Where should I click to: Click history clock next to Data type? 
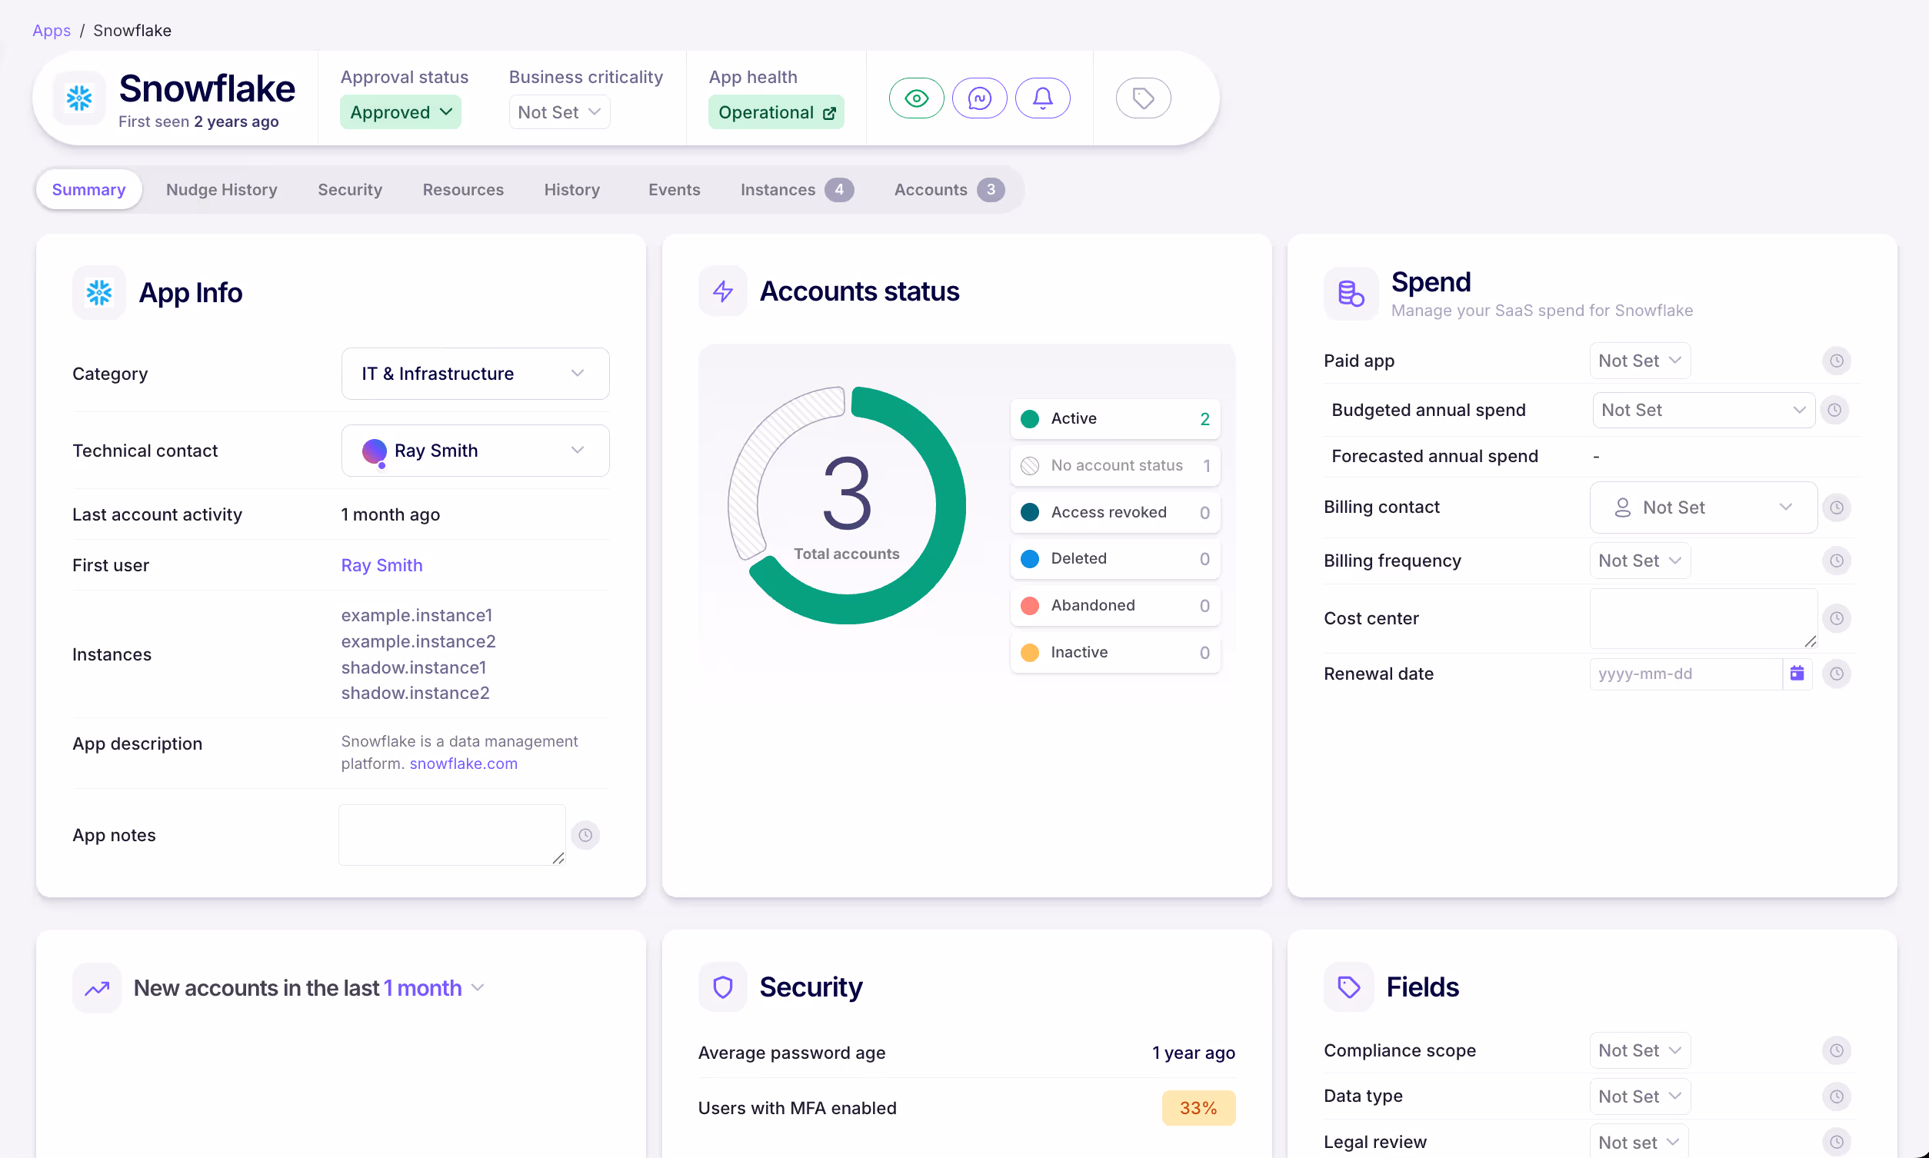[1837, 1096]
